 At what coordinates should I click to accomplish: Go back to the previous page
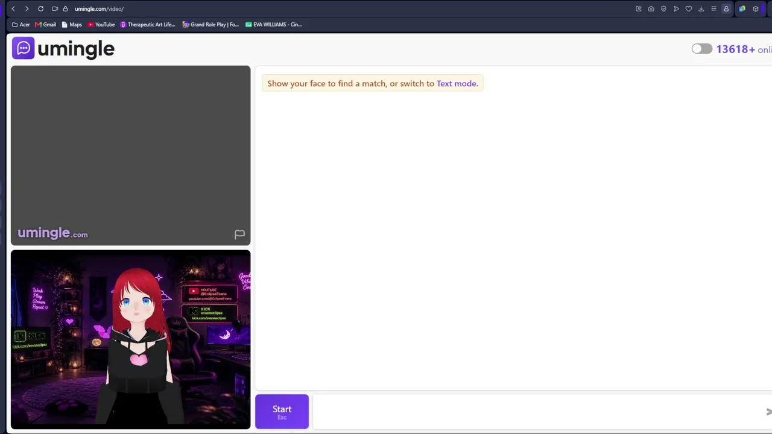click(13, 8)
